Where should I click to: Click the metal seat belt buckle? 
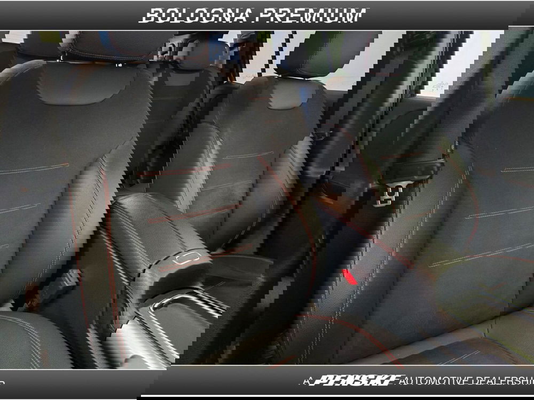[x=389, y=195]
